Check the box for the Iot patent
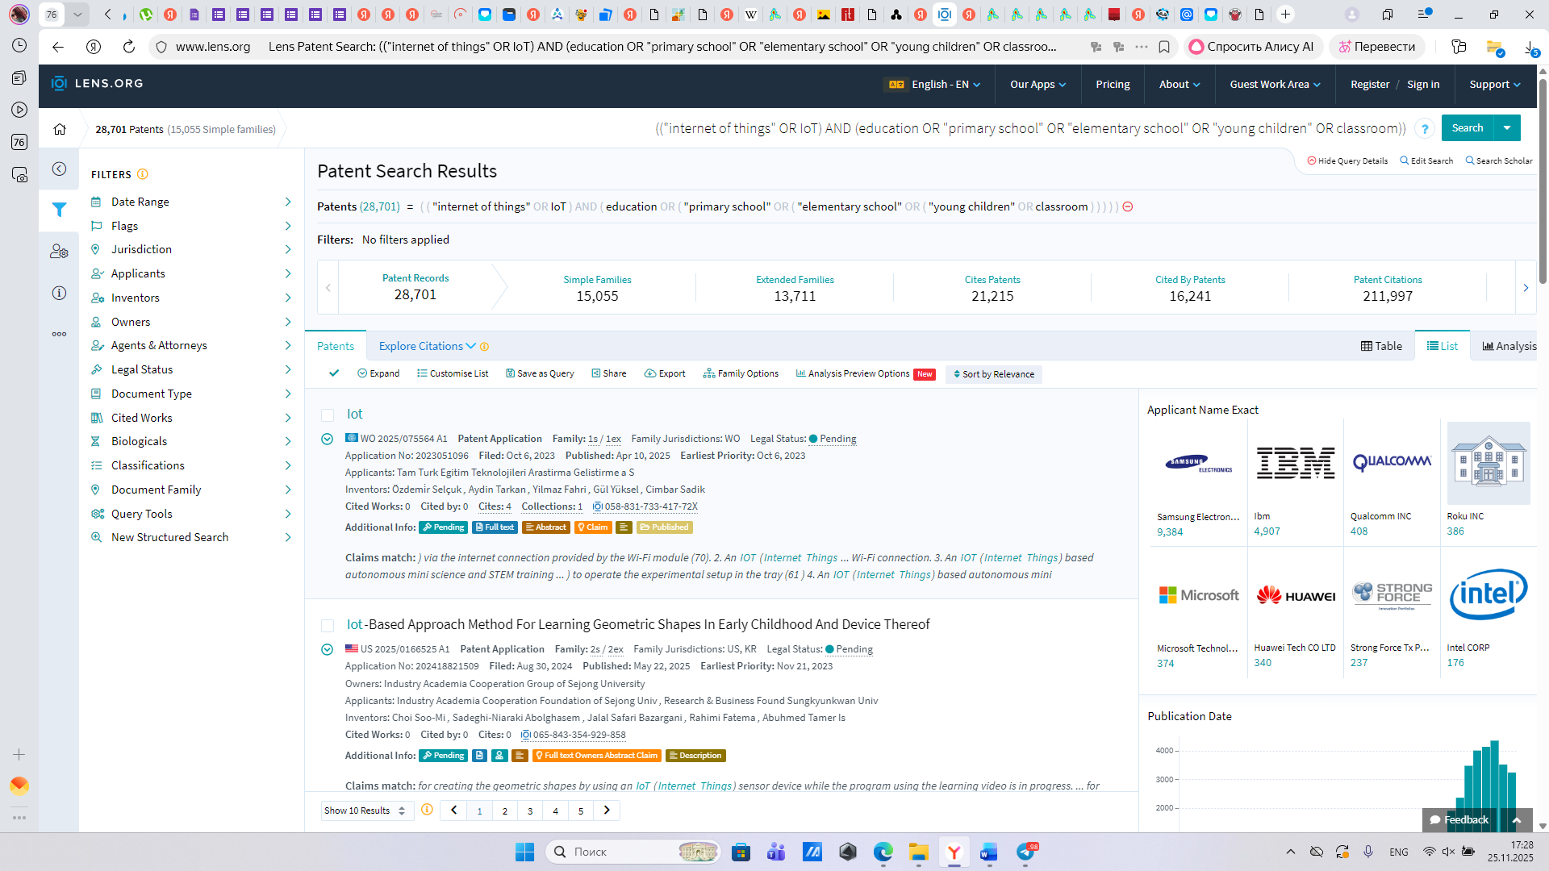This screenshot has width=1549, height=871. 328,415
